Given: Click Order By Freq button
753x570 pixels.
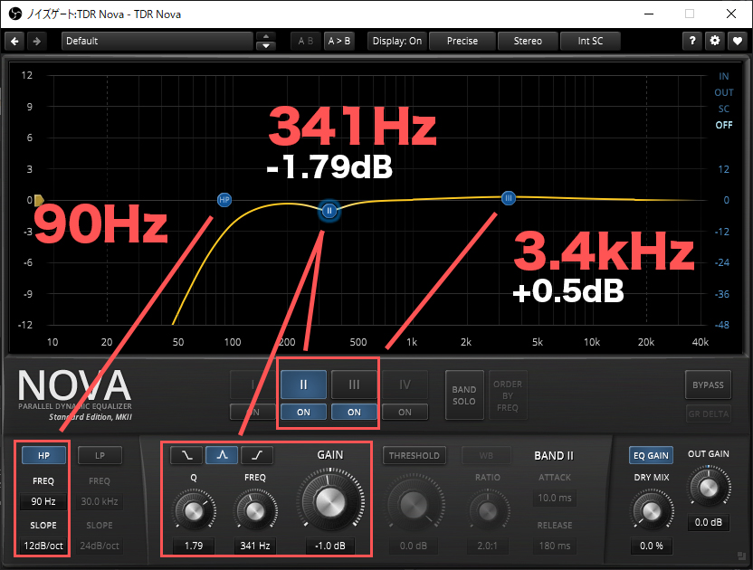Looking at the screenshot, I should click(508, 395).
